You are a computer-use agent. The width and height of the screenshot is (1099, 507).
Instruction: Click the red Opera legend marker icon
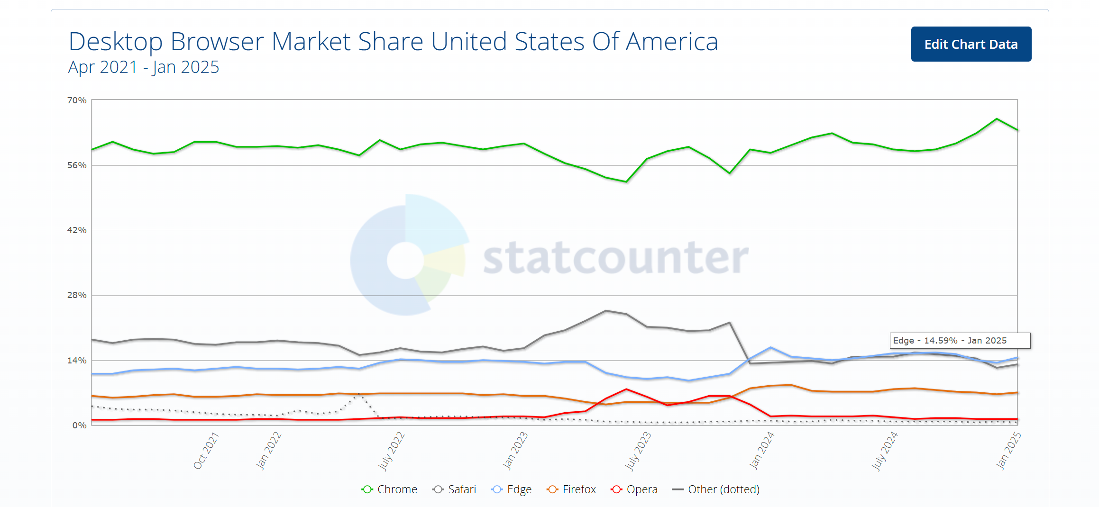click(x=616, y=489)
